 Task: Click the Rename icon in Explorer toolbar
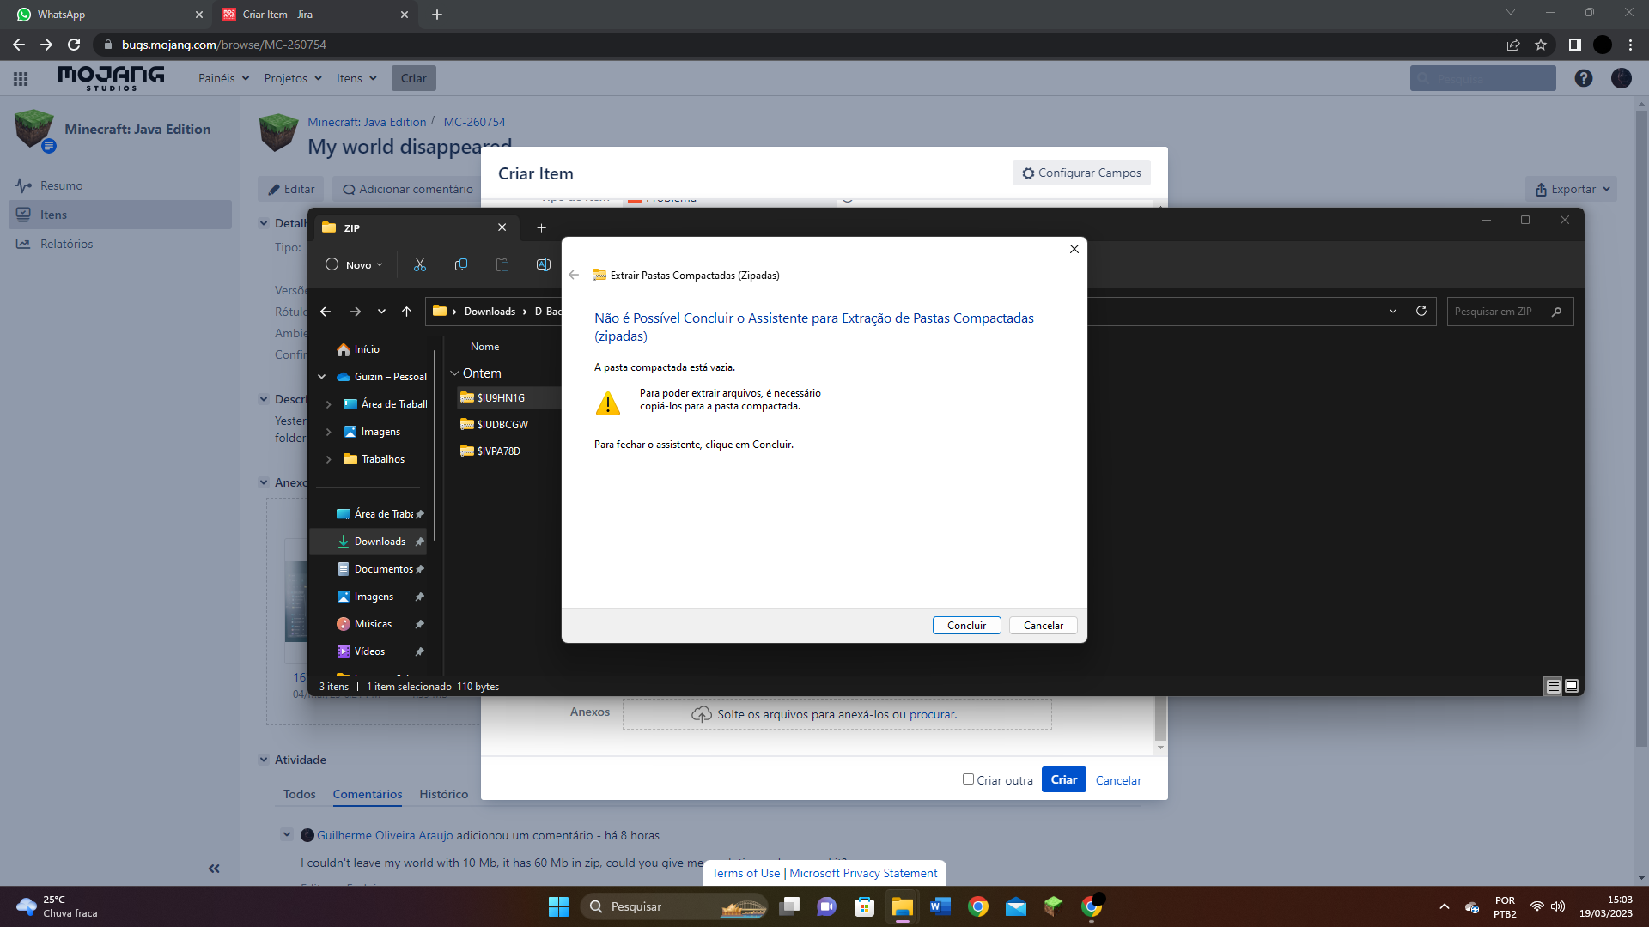(543, 264)
